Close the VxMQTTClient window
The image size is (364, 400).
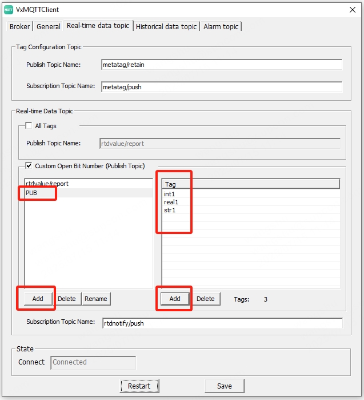353,10
